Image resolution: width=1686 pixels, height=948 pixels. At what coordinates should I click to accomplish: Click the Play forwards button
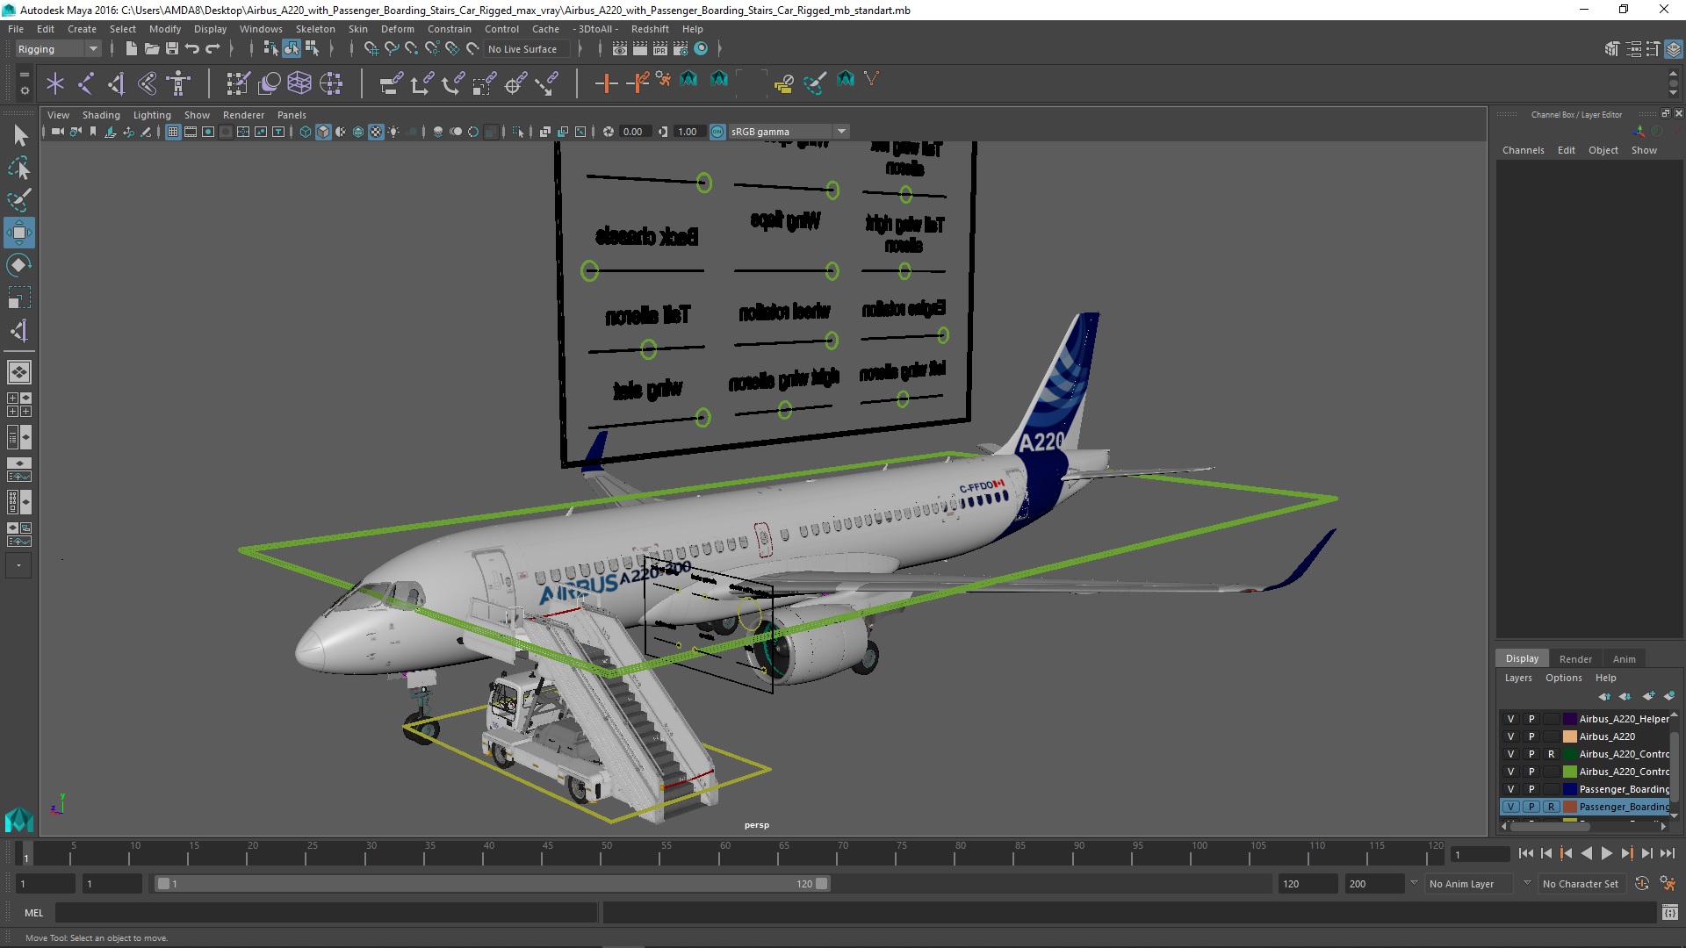pos(1606,853)
